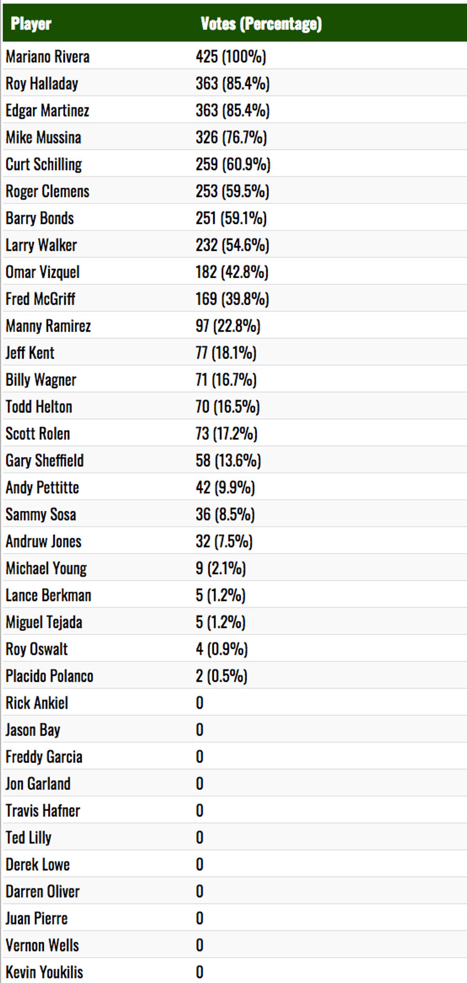Viewport: 467px width, 983px height.
Task: Click Barry Bonds' 251 (59.1%) votes
Action: [231, 219]
